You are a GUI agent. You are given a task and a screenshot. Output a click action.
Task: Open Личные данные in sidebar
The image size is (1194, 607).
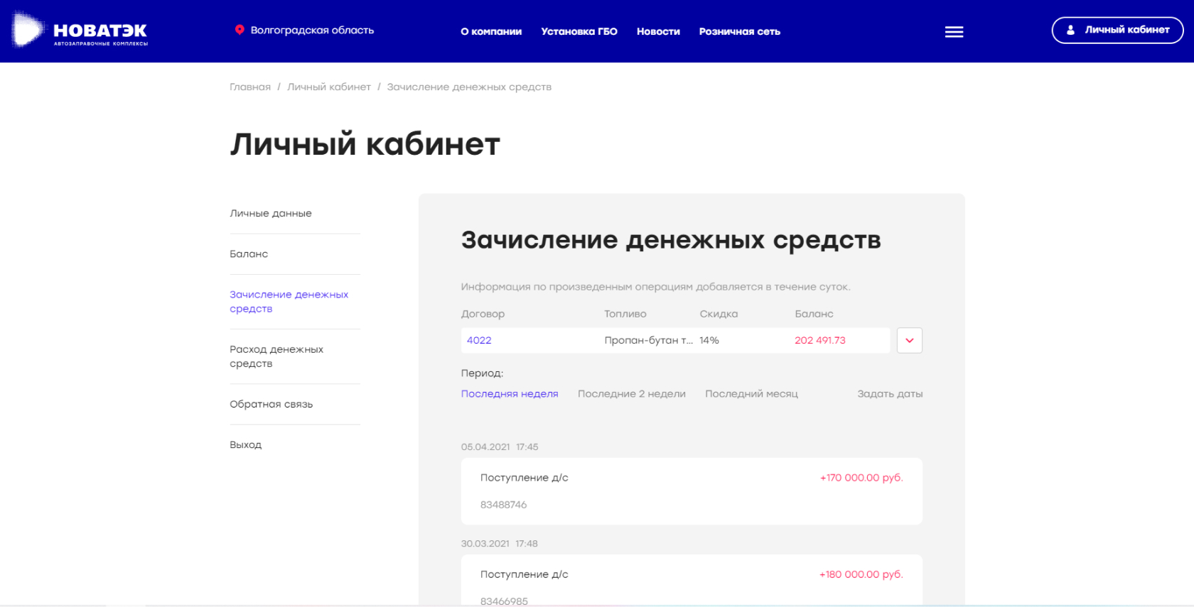[x=271, y=214]
